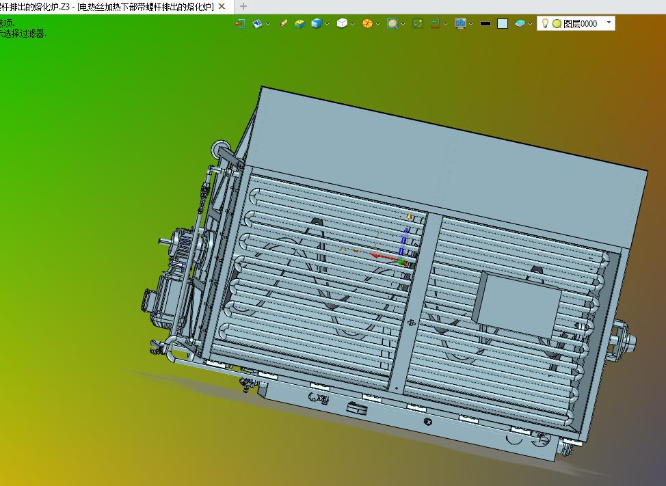Viewport: 666px width, 486px height.
Task: Click the orange faceted sphere icon
Action: tap(367, 24)
